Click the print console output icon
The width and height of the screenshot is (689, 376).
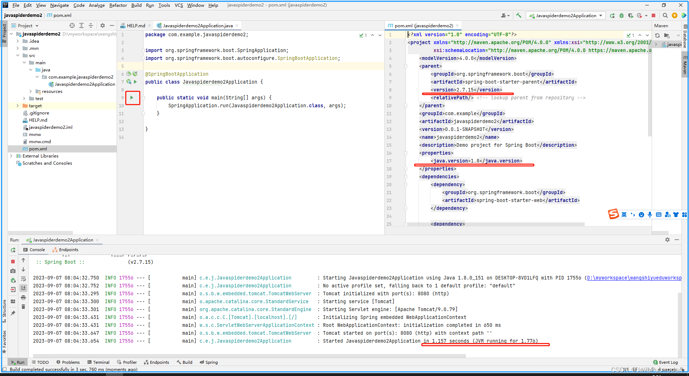click(x=23, y=297)
